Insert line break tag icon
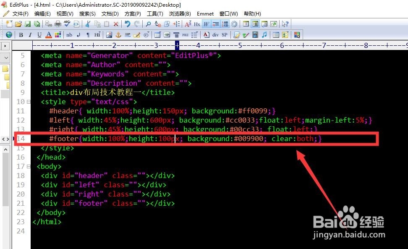This screenshot has height=249, width=408. 78,34
